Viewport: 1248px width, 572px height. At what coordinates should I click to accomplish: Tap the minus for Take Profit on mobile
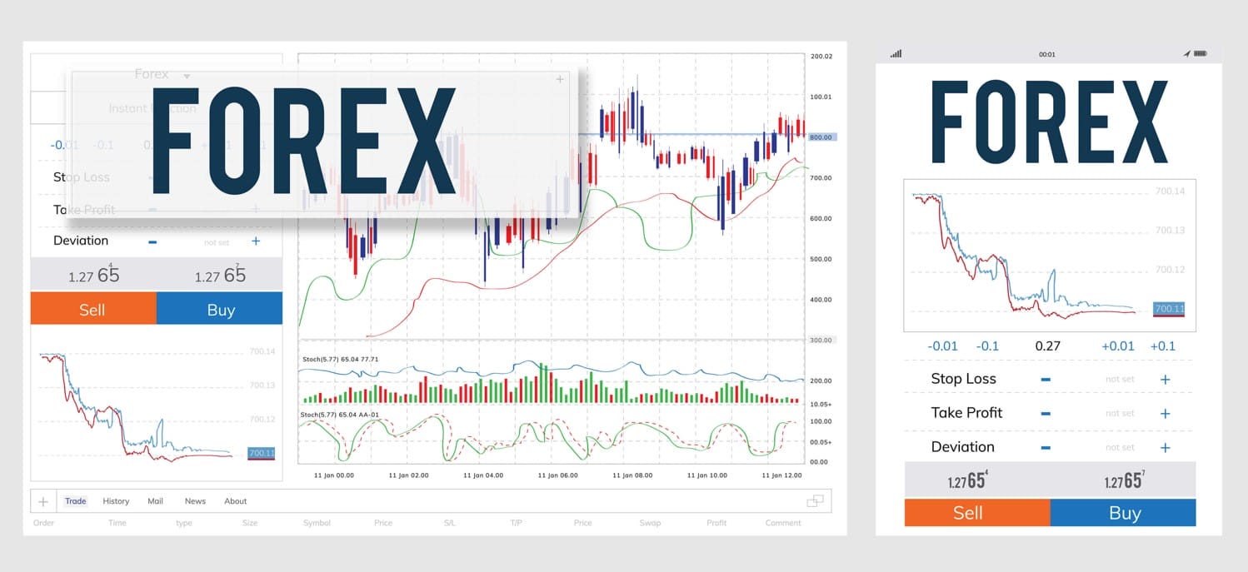1046,414
